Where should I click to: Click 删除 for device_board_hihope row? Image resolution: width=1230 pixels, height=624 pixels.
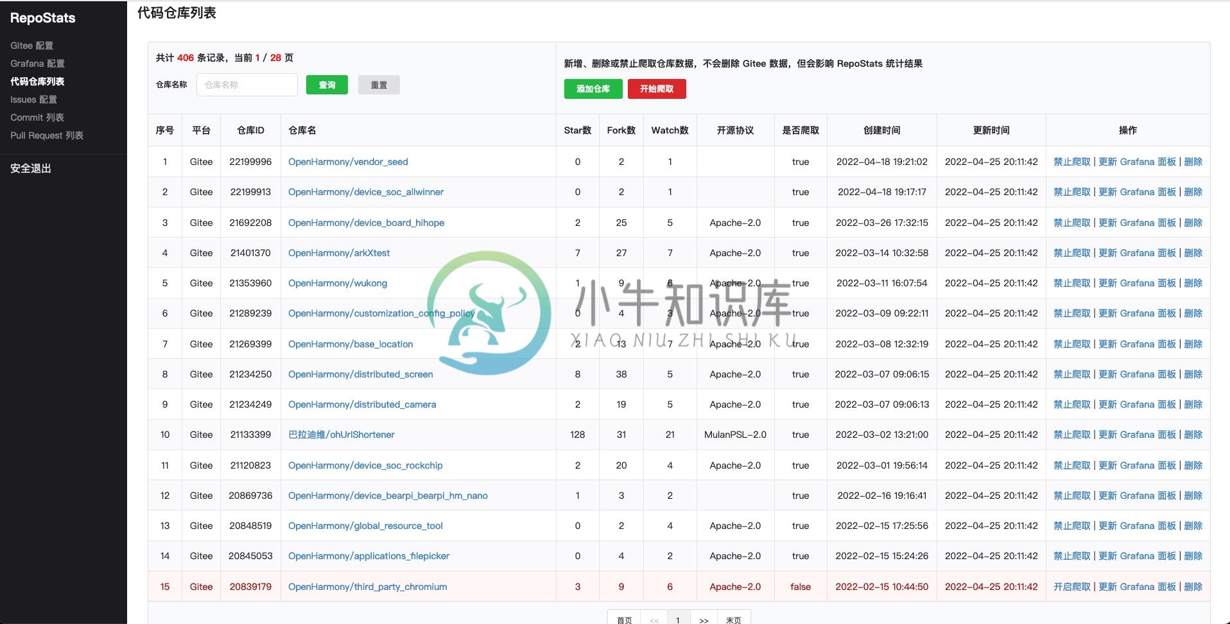1193,223
